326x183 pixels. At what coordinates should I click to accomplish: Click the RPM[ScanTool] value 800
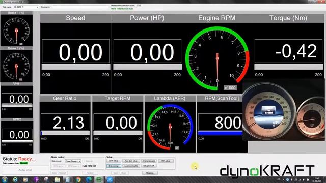(220, 122)
